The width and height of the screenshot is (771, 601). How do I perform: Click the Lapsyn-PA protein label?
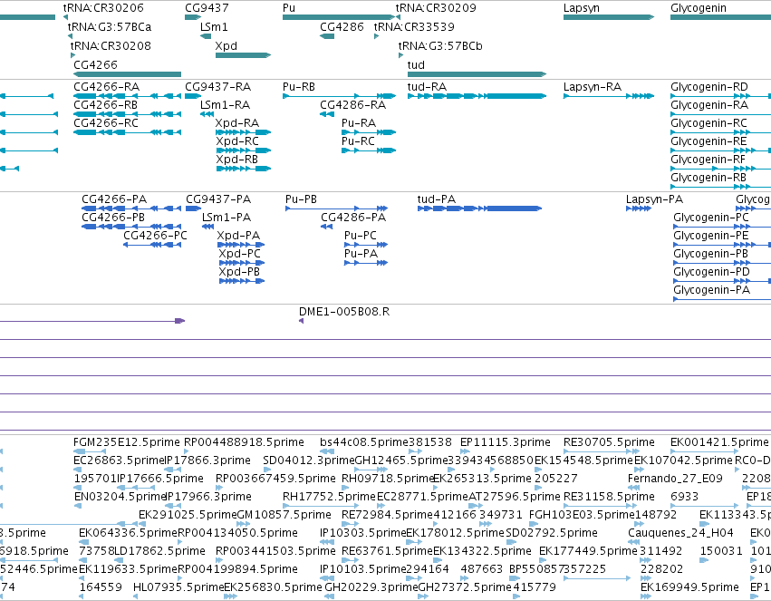pos(654,199)
